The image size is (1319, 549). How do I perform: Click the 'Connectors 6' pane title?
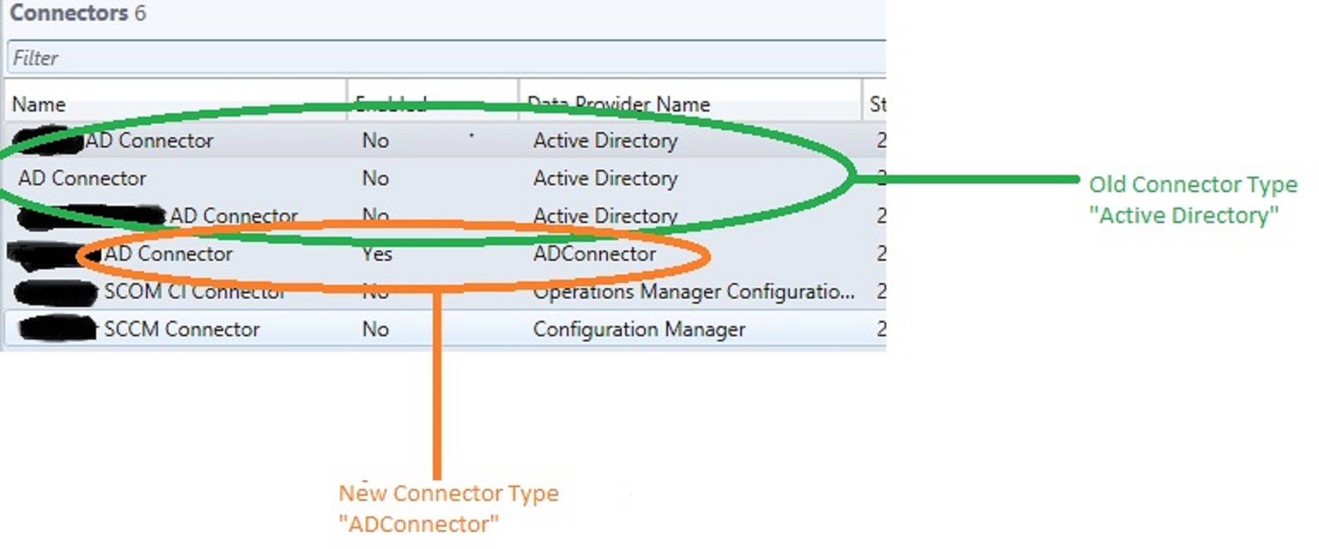pyautogui.click(x=77, y=14)
